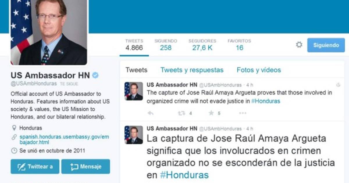Viewport: 349px width, 183px height.
Task: Select the Tweets tab in timeline
Action: [x=136, y=70]
